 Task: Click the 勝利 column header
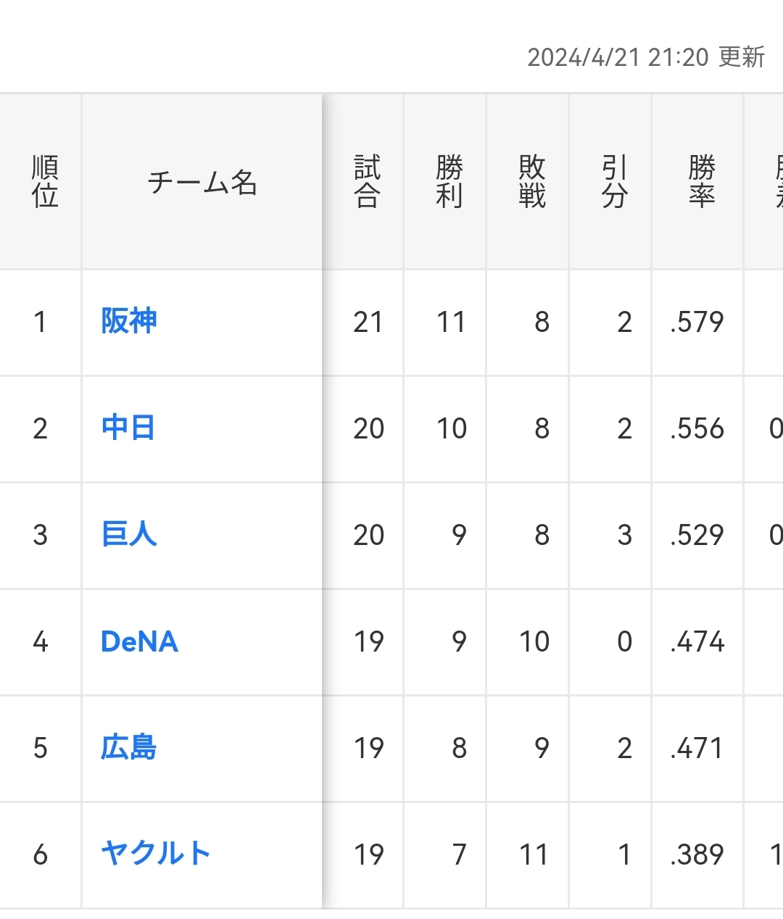click(x=449, y=182)
